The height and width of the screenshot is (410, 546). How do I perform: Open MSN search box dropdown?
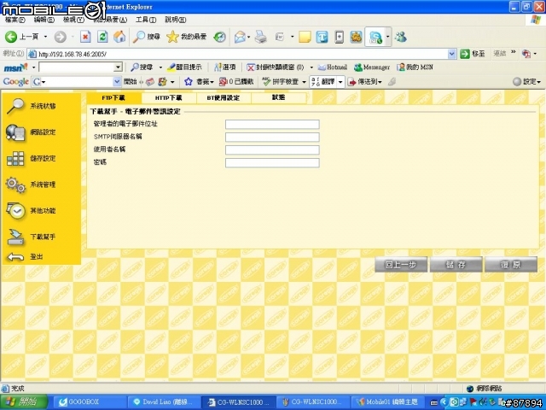click(118, 67)
